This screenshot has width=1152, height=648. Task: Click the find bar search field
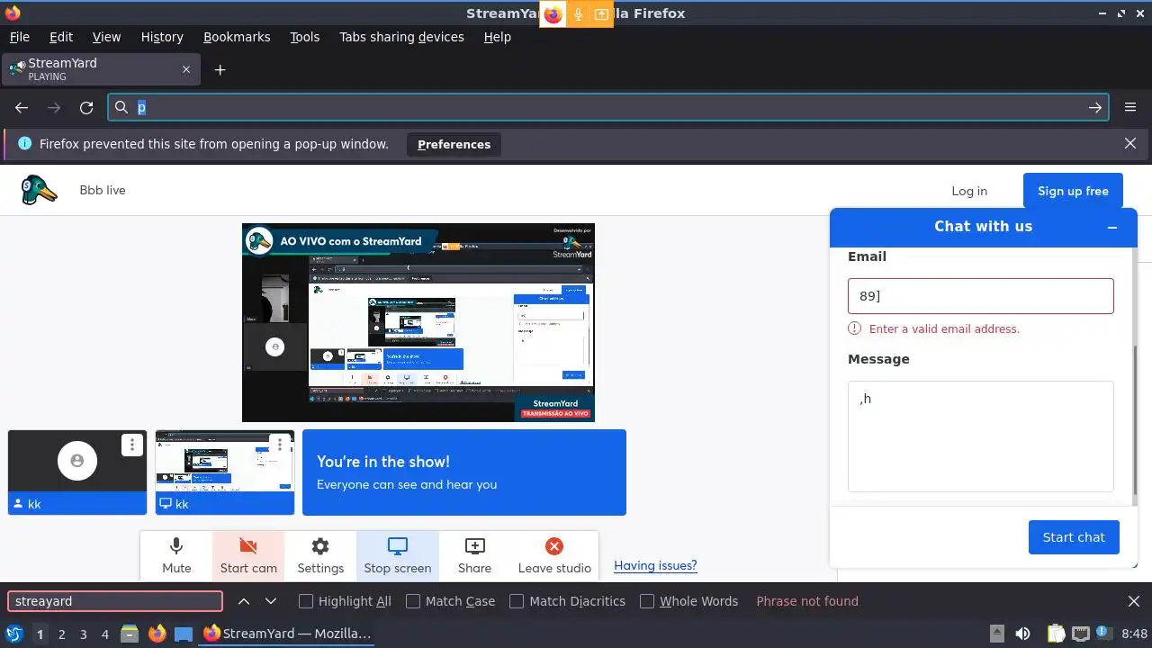point(115,601)
